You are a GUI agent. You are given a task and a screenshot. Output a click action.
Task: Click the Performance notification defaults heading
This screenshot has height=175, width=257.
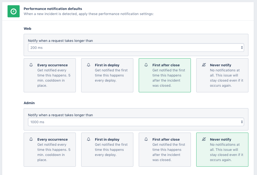[x=53, y=9]
